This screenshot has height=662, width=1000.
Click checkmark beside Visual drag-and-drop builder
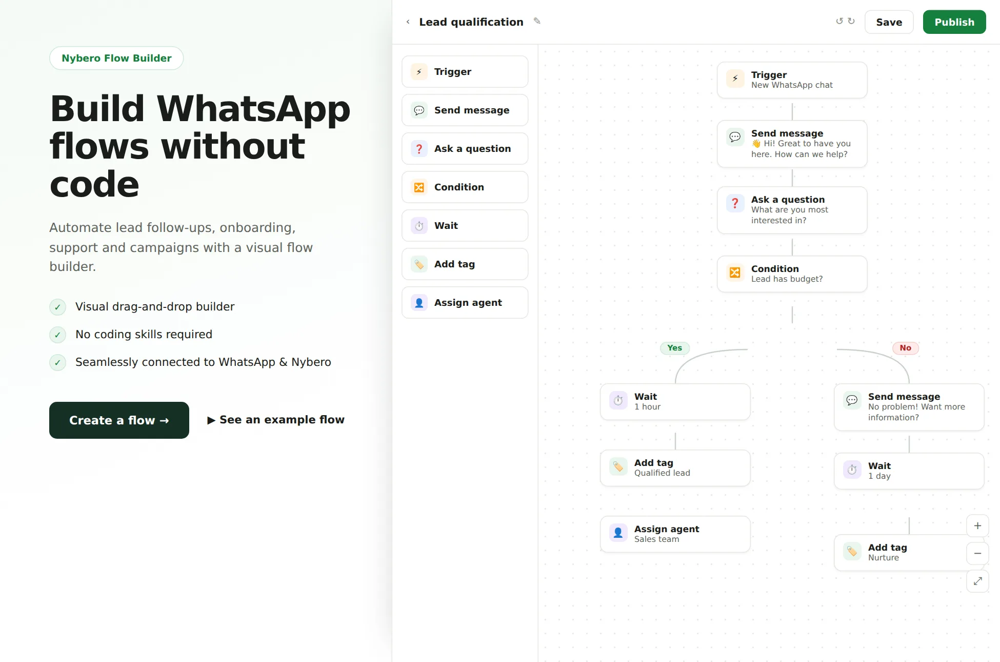tap(57, 307)
